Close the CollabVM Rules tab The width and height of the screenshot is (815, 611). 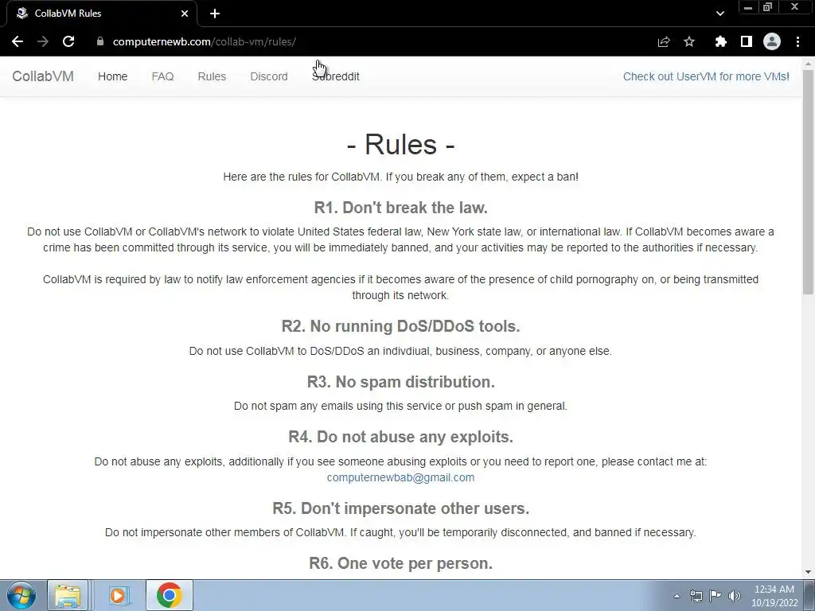click(x=185, y=14)
